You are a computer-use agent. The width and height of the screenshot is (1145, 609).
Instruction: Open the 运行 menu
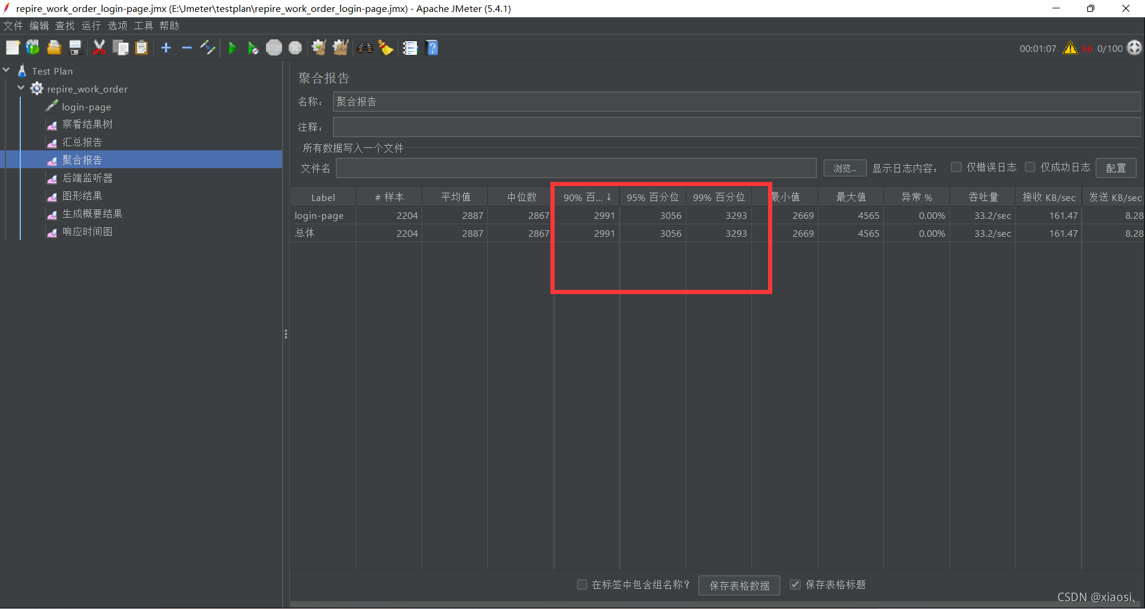point(91,26)
